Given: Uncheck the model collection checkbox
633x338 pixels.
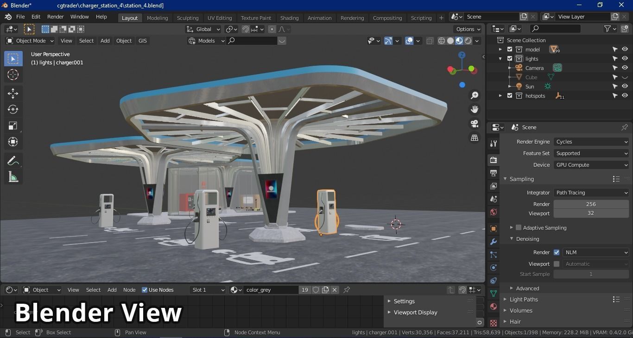Looking at the screenshot, I should (510, 50).
